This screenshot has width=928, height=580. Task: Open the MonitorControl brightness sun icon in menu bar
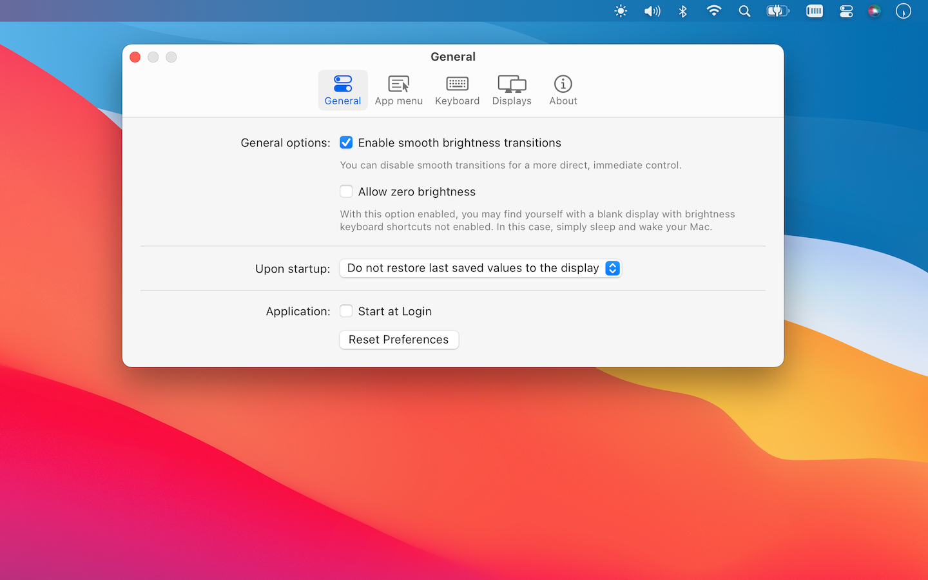621,11
